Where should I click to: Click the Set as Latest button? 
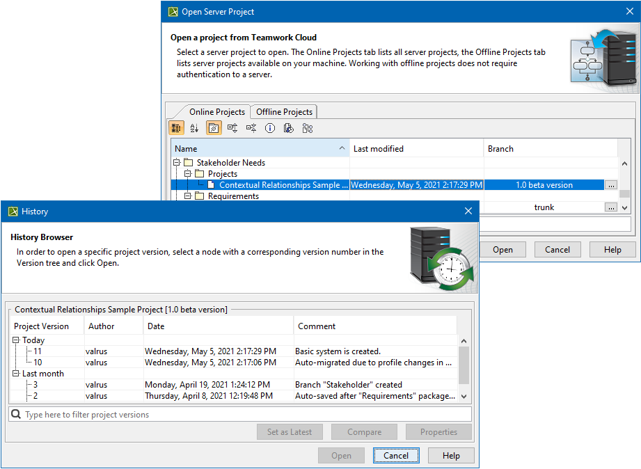coord(290,432)
